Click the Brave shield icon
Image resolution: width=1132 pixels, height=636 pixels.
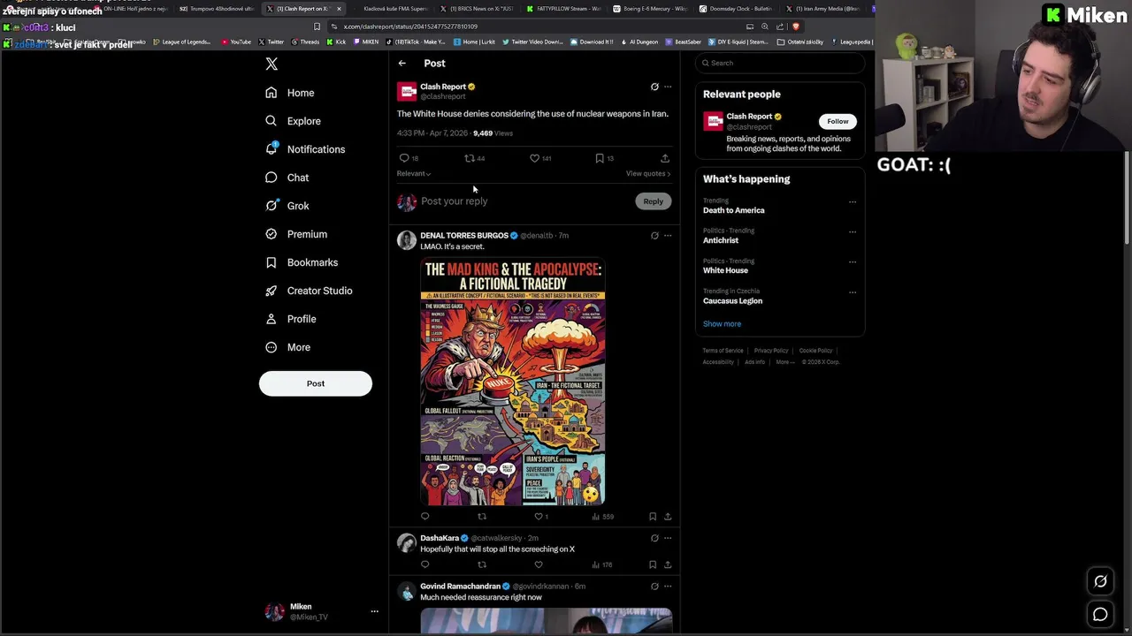(795, 26)
